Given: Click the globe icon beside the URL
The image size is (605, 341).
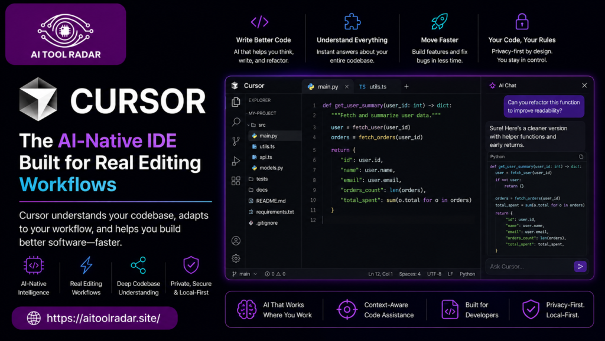Looking at the screenshot, I should point(34,318).
